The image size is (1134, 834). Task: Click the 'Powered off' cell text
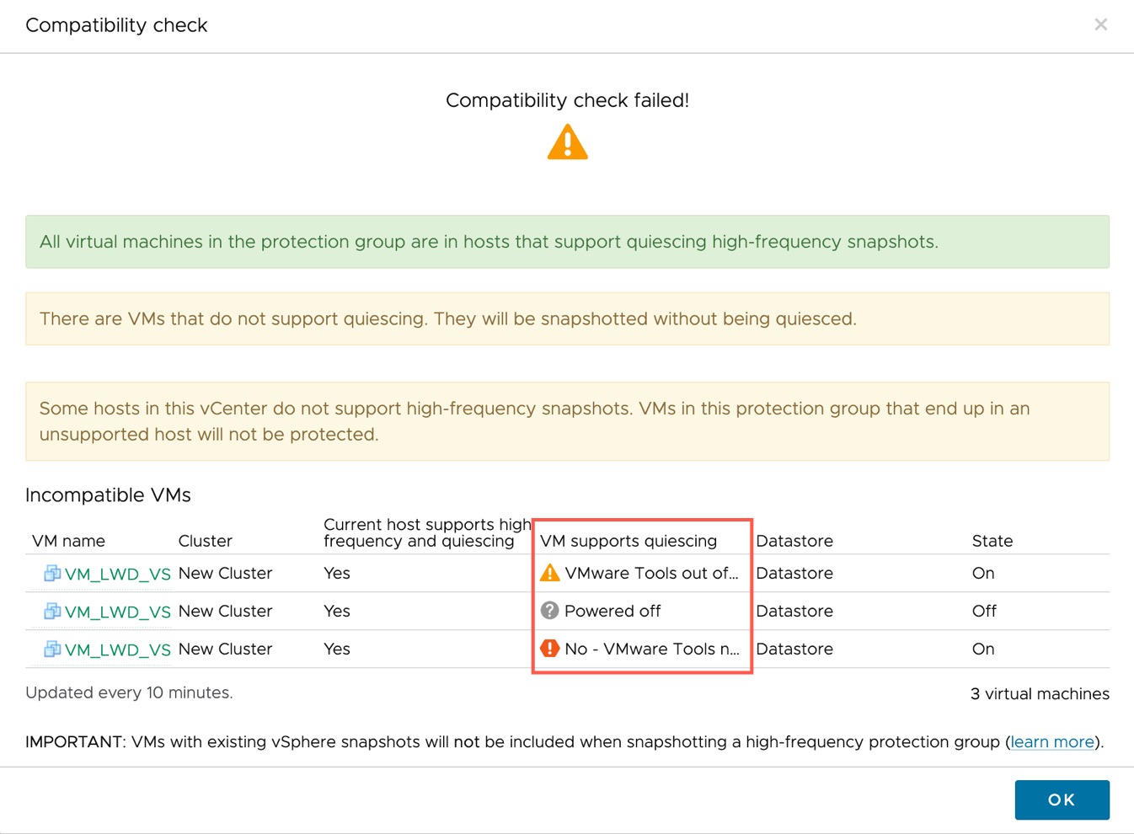point(612,611)
